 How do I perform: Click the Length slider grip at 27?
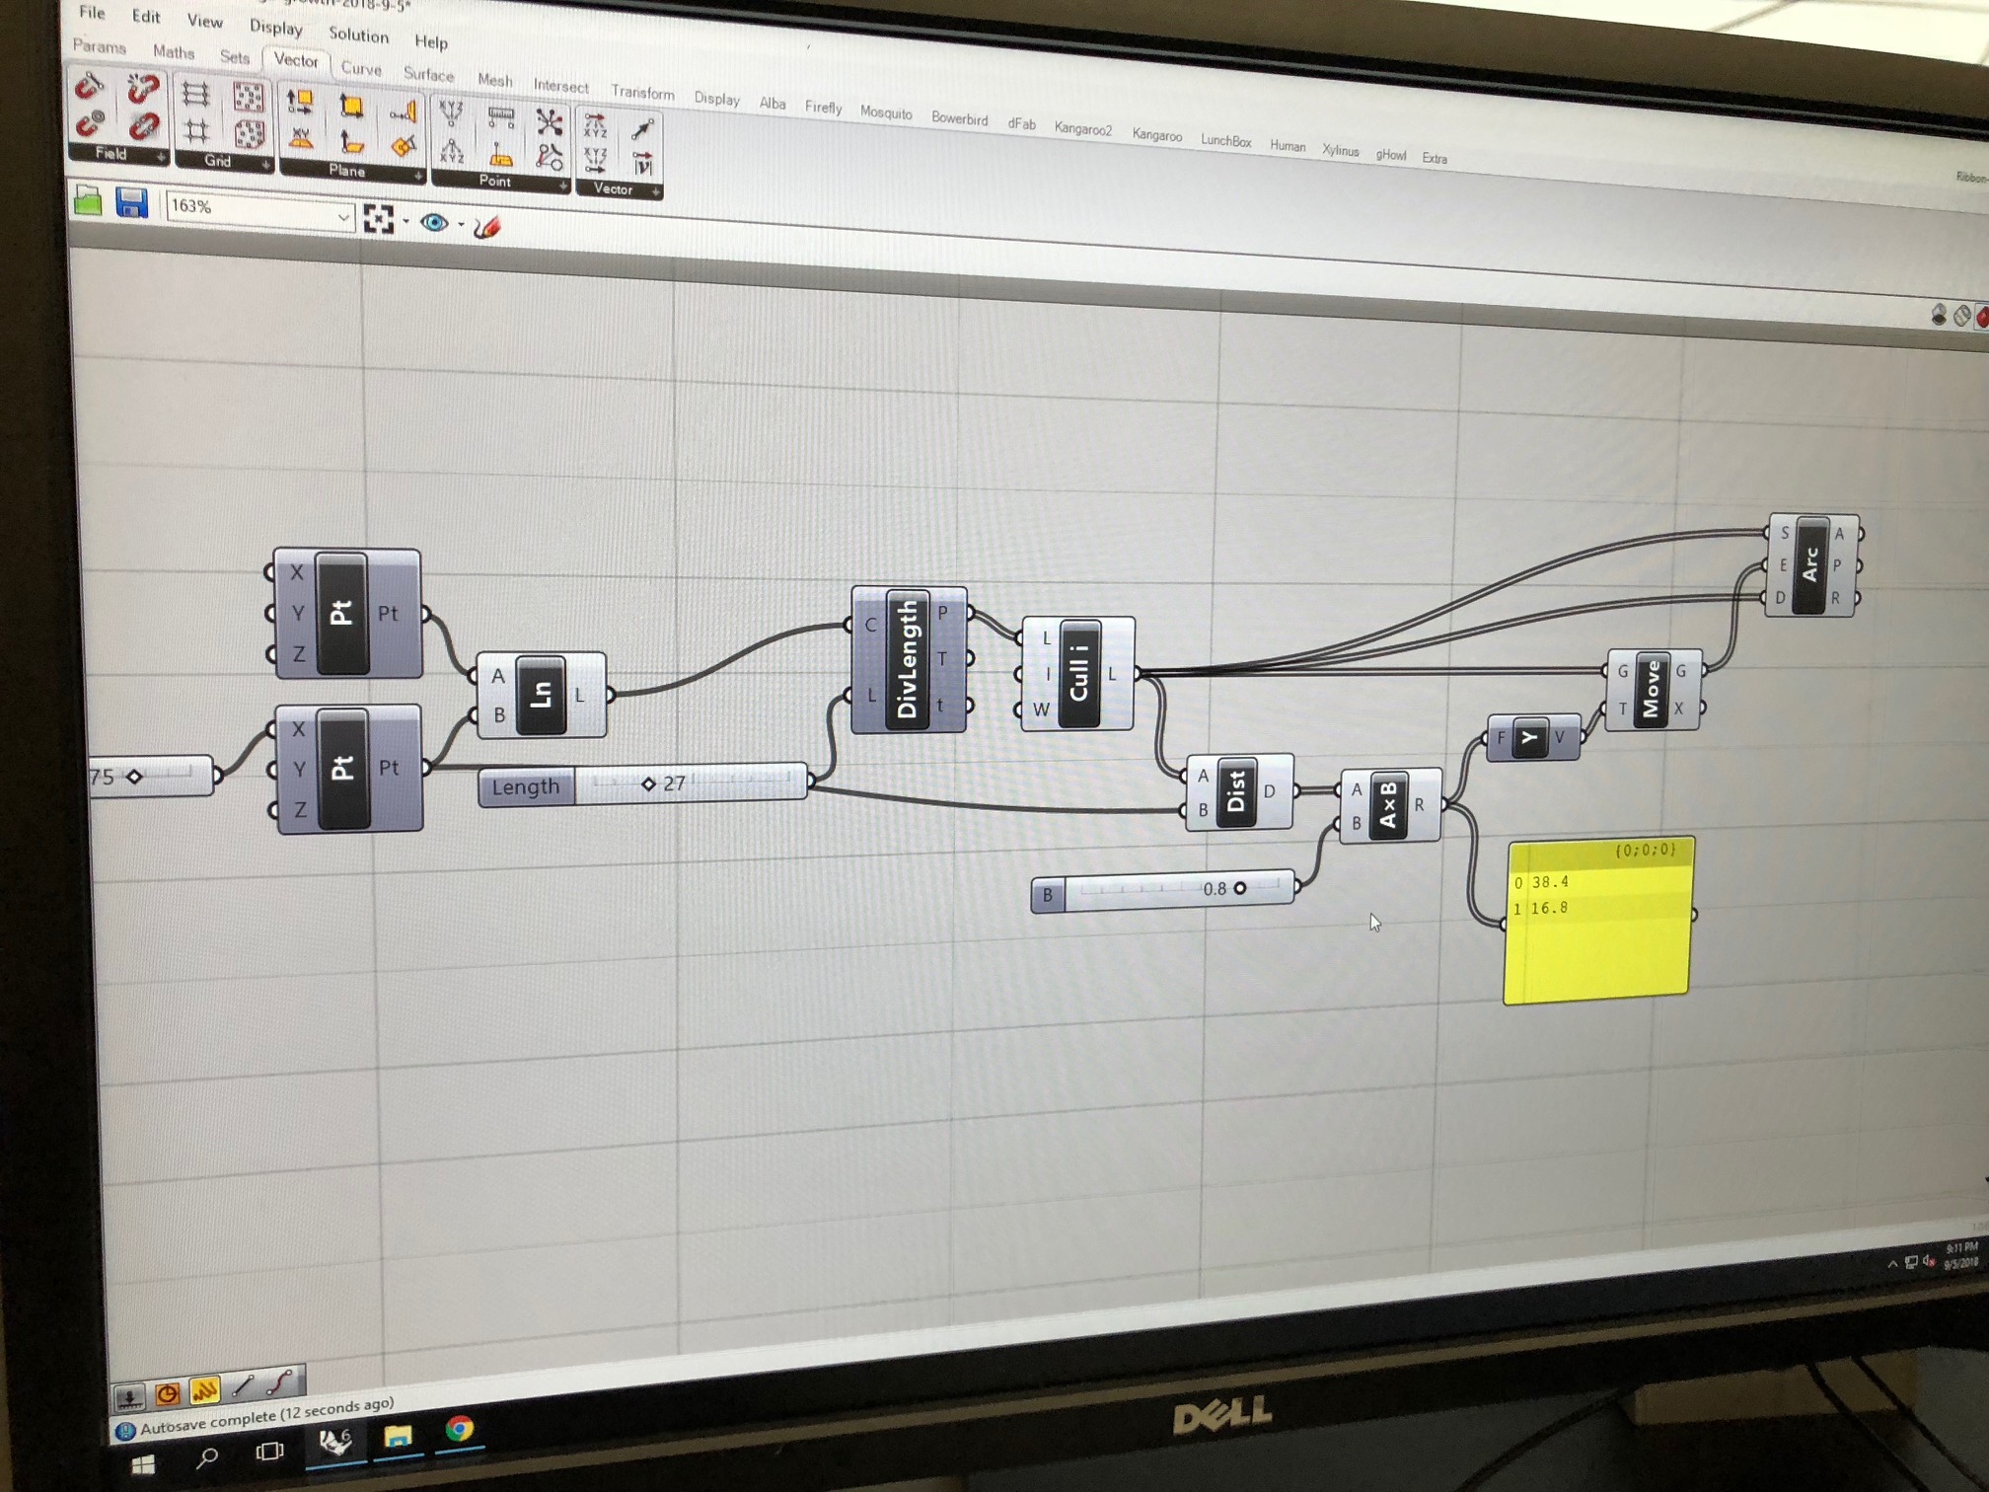tap(648, 783)
